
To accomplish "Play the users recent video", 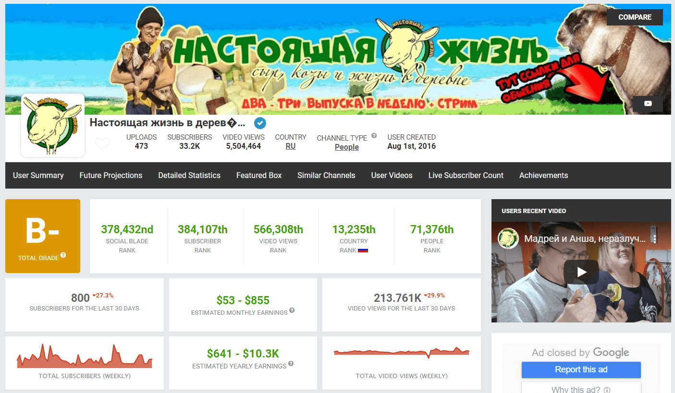I will click(x=581, y=272).
